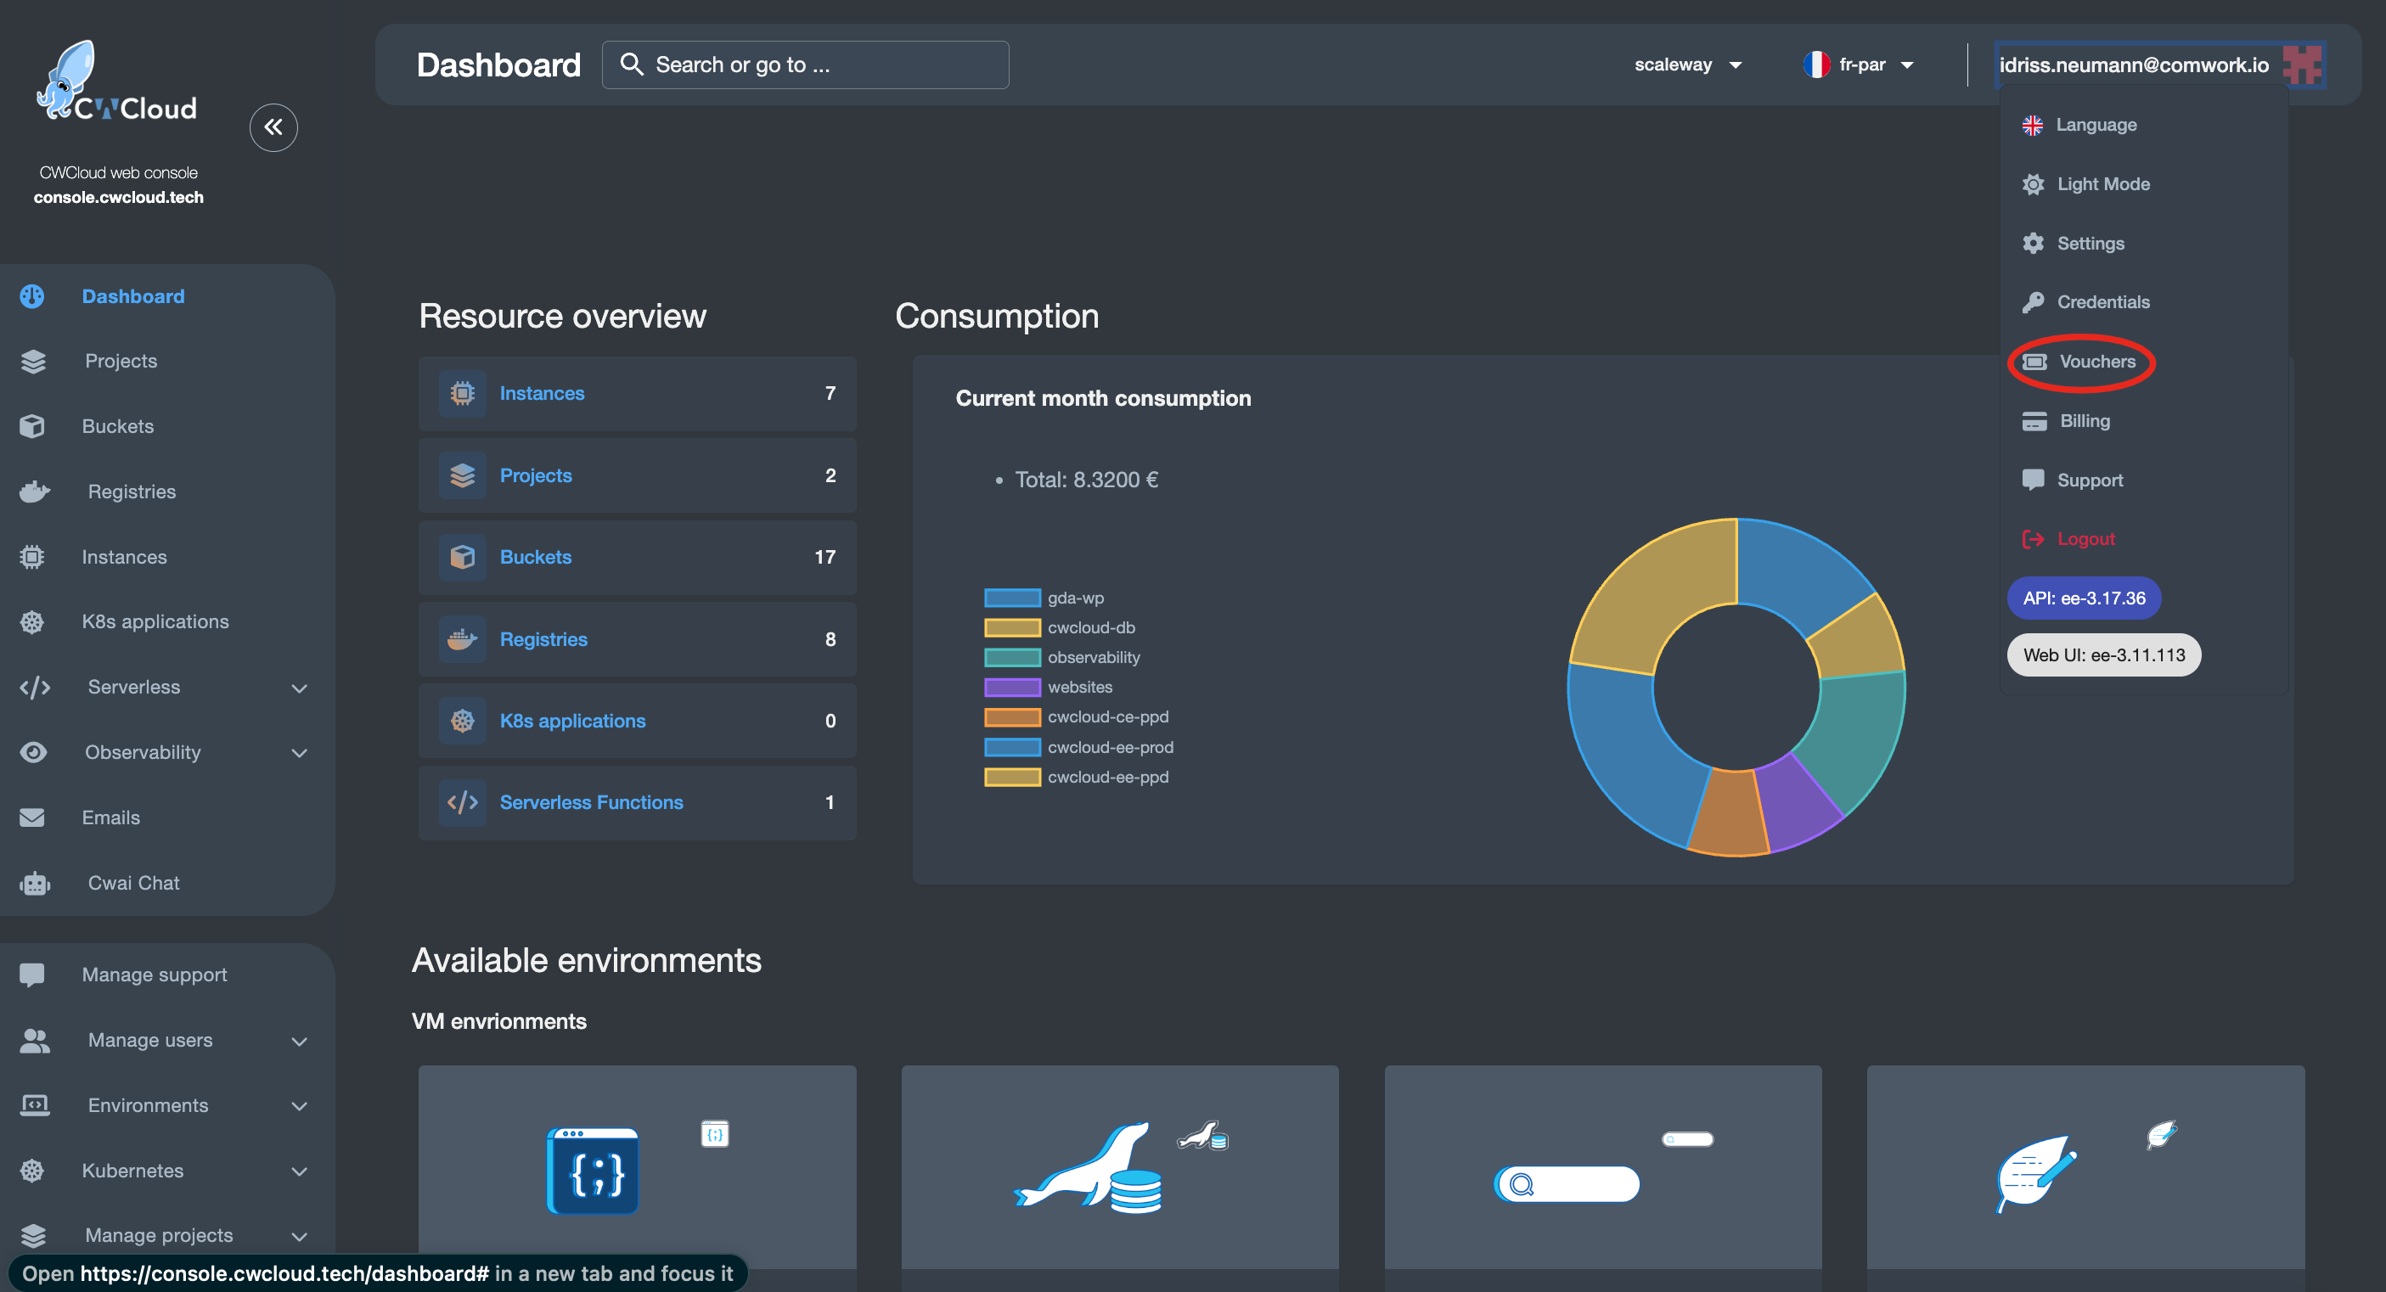Click the purple websites segment of donut chart

1797,804
